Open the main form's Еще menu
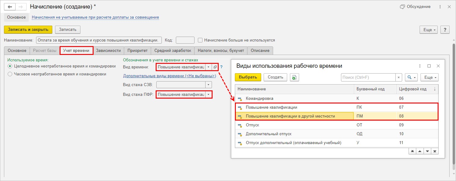 [x=429, y=30]
